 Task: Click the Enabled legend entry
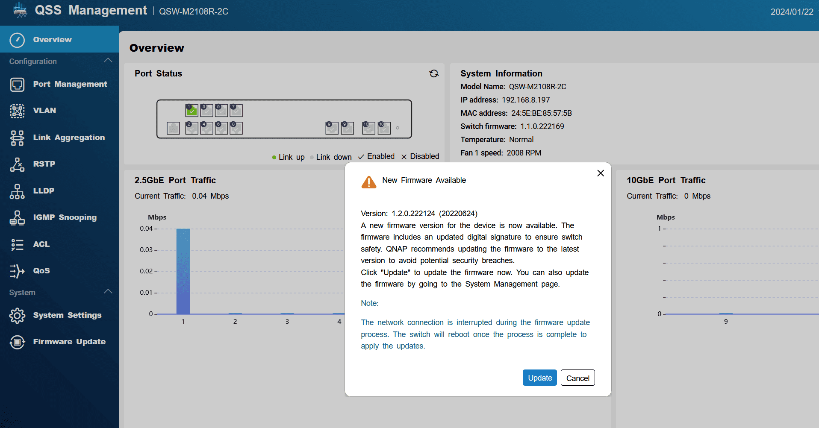(376, 156)
